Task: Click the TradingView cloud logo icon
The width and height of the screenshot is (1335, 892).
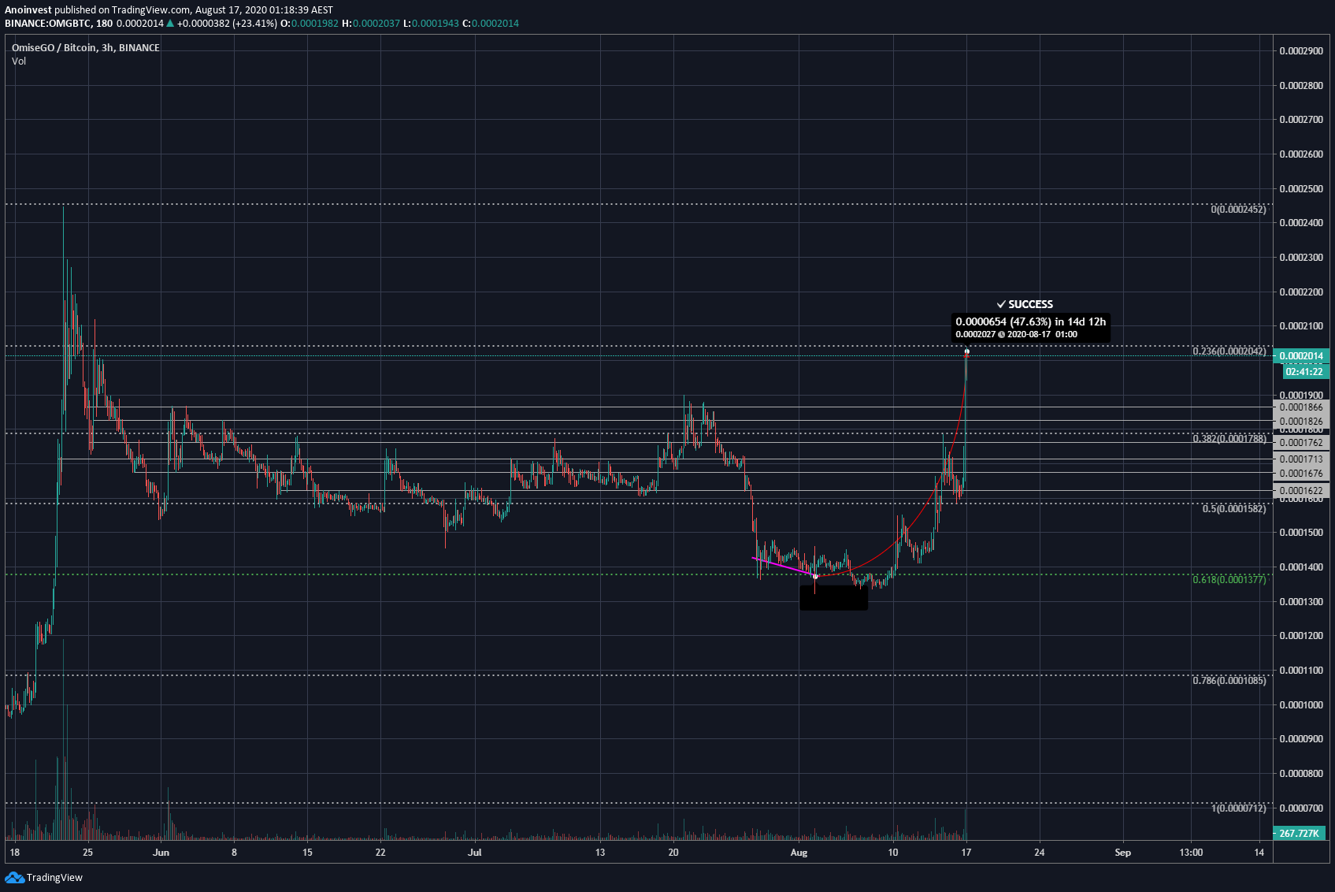Action: click(x=14, y=877)
